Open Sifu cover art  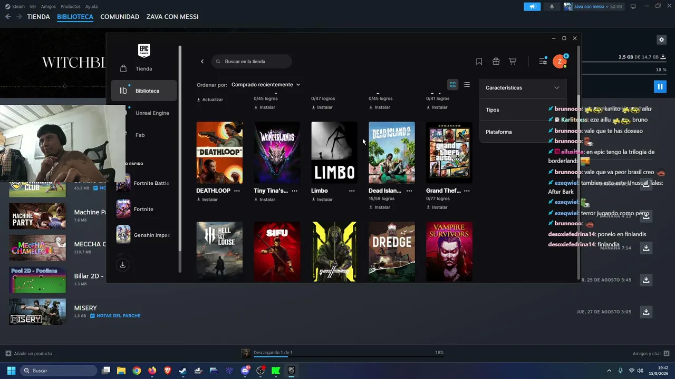277,252
